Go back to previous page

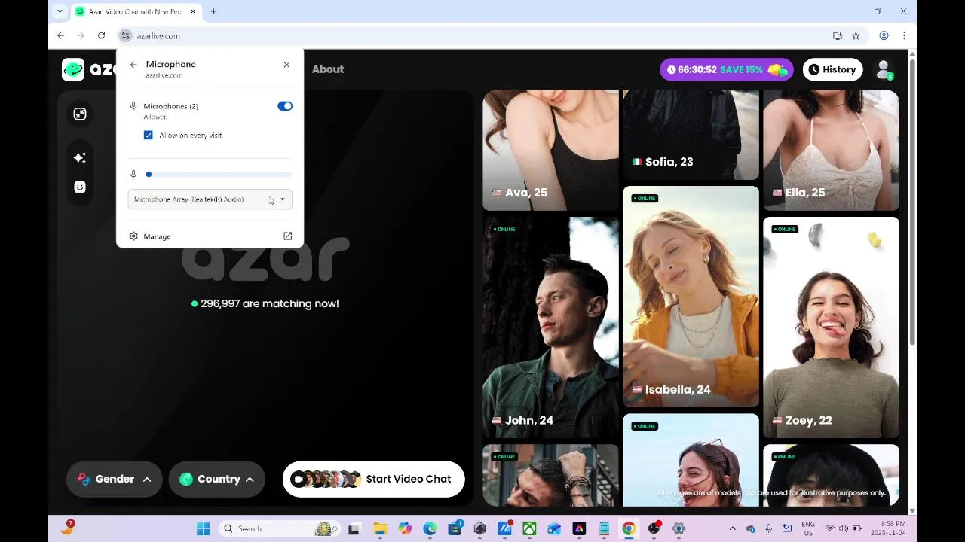pyautogui.click(x=61, y=35)
